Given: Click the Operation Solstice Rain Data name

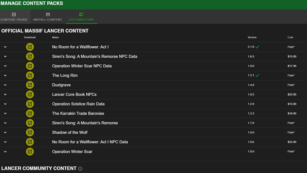Looking at the screenshot, I should point(78,104).
